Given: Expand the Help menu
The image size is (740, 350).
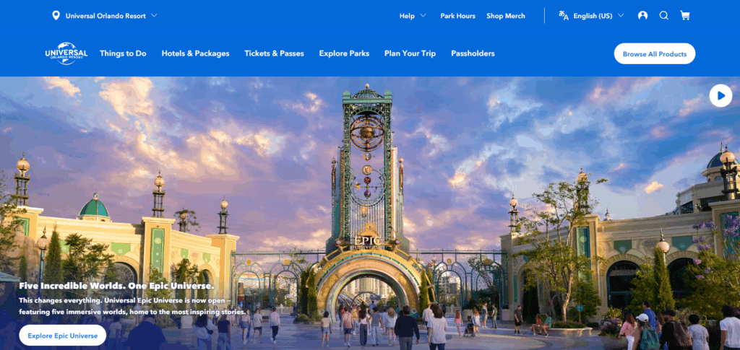Looking at the screenshot, I should (413, 16).
